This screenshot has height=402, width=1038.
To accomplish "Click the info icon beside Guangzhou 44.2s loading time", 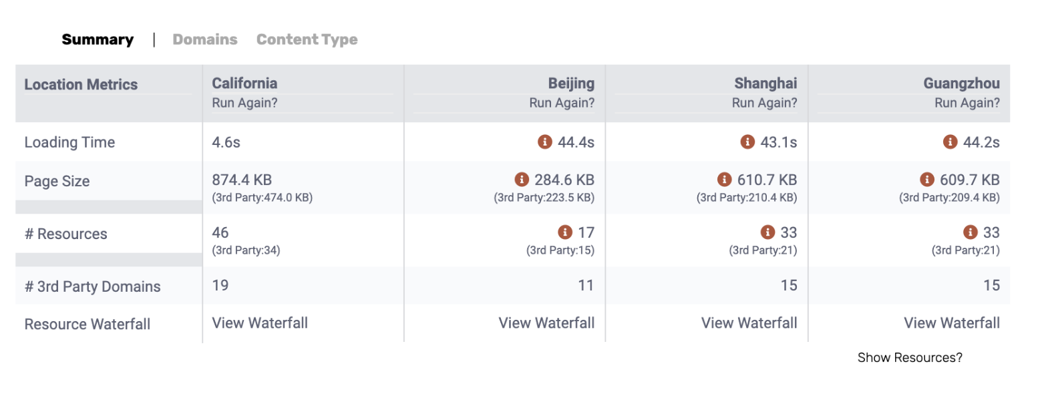I will click(x=950, y=142).
